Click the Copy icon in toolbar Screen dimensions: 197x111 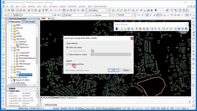(32, 10)
